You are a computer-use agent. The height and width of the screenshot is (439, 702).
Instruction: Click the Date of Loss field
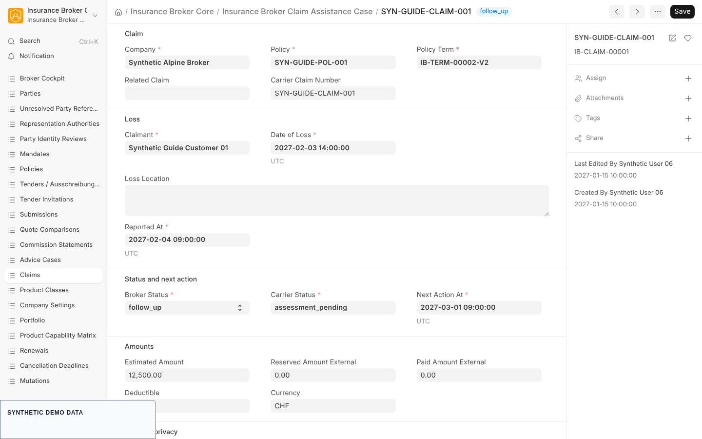(x=333, y=148)
